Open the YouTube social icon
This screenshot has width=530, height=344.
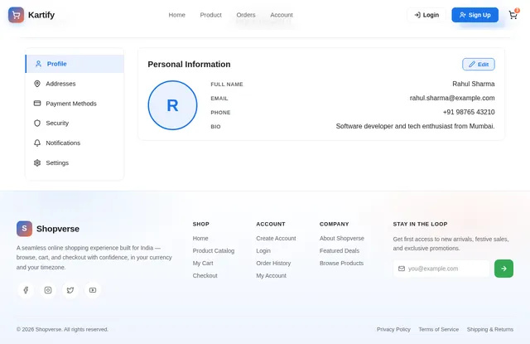[93, 290]
